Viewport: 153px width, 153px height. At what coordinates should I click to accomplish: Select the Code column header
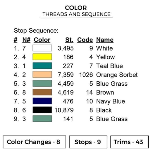(85, 40)
